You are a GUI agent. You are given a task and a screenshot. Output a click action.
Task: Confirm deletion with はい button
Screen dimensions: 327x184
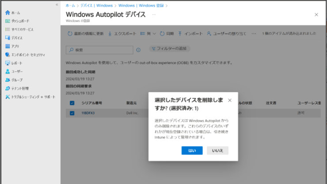pos(192,150)
